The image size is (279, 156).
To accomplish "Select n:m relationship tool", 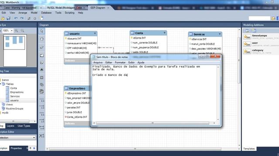I will [x=42, y=127].
